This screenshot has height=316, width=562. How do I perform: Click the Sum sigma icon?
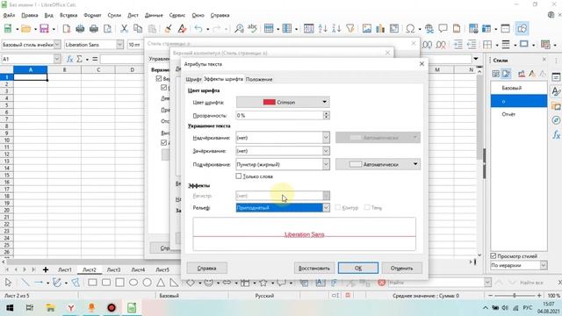pyautogui.click(x=79, y=59)
